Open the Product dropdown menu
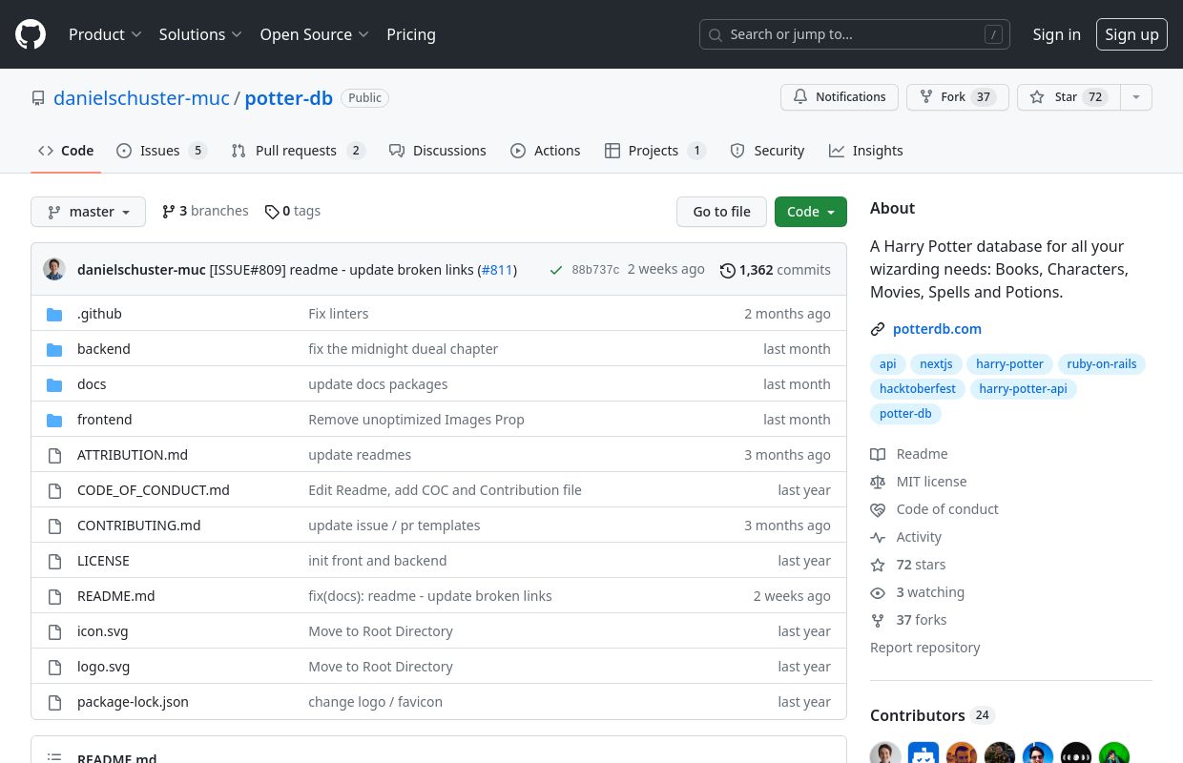 [x=105, y=34]
